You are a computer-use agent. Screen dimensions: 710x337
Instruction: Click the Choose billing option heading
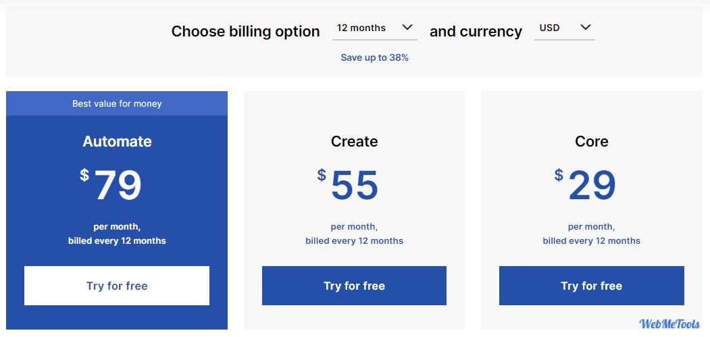point(245,31)
